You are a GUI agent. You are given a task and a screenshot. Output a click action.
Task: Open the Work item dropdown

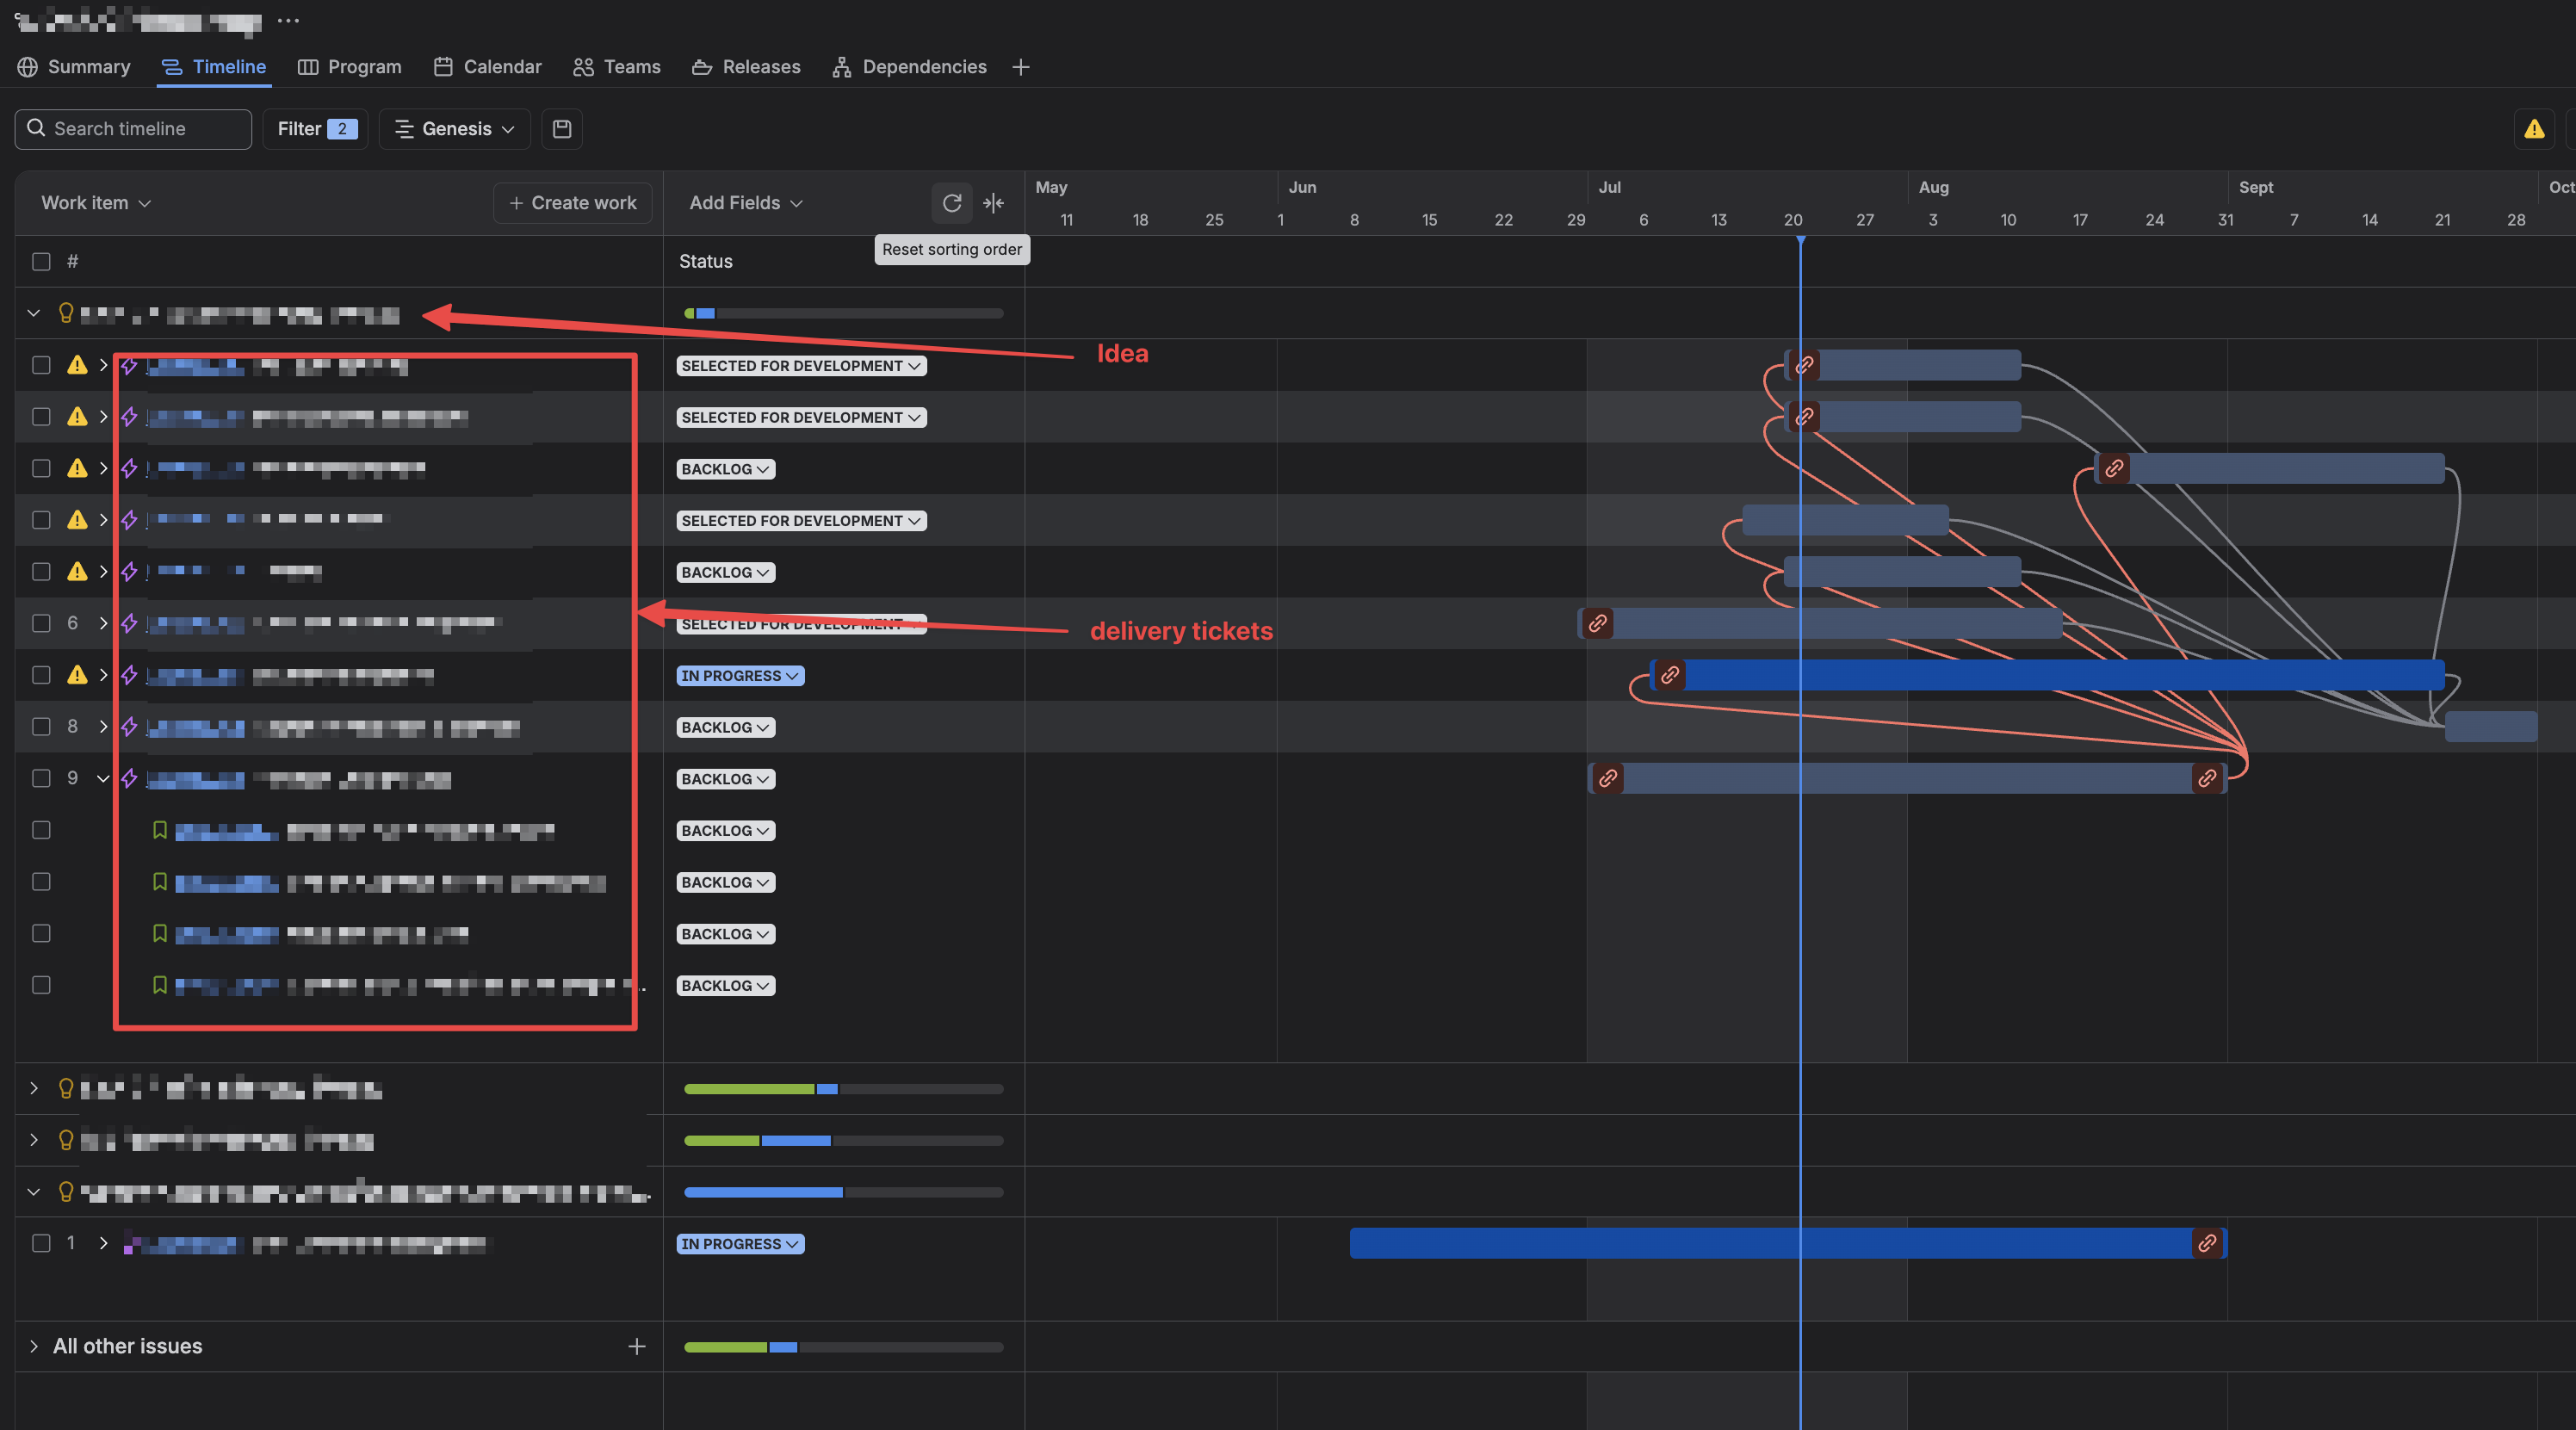(x=96, y=203)
